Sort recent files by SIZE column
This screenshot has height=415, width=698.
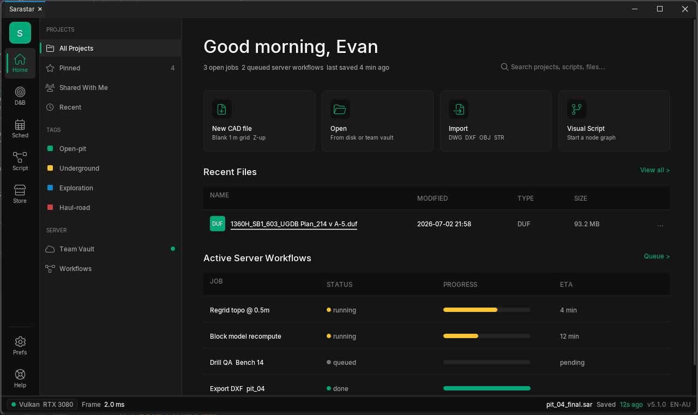581,199
